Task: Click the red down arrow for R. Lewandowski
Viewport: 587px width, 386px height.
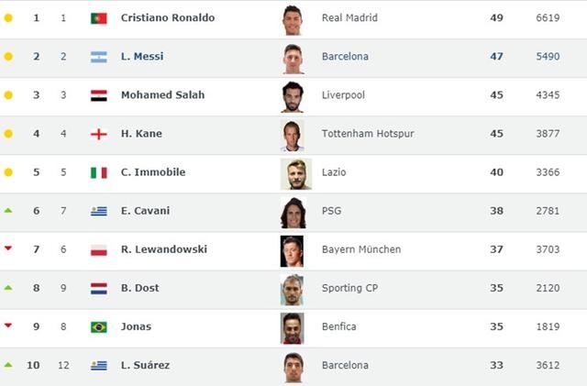Action: tap(8, 249)
